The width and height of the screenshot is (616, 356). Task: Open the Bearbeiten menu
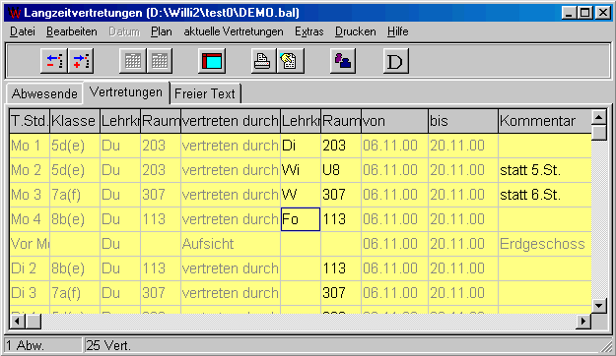point(72,31)
